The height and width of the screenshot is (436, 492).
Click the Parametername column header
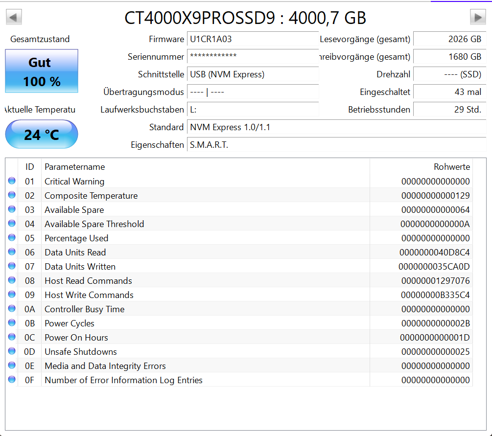click(x=206, y=167)
